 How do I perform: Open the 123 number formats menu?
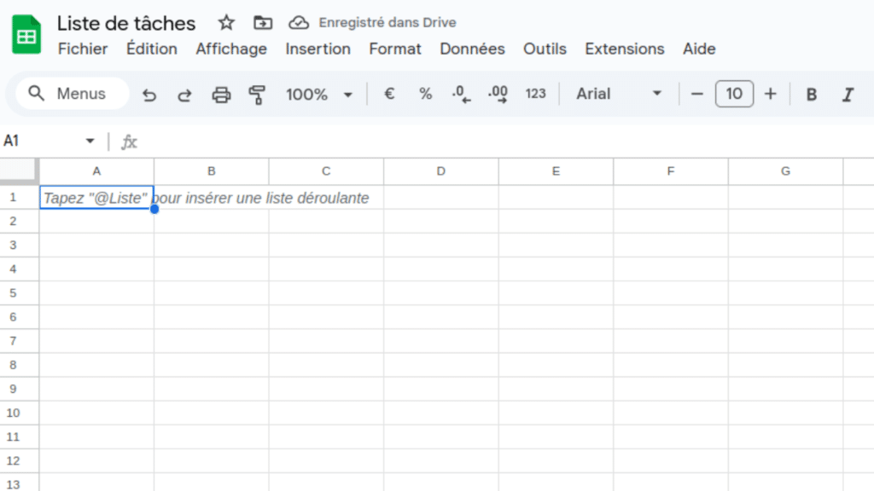point(535,94)
